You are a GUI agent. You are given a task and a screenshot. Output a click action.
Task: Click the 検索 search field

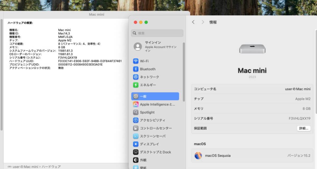click(157, 33)
